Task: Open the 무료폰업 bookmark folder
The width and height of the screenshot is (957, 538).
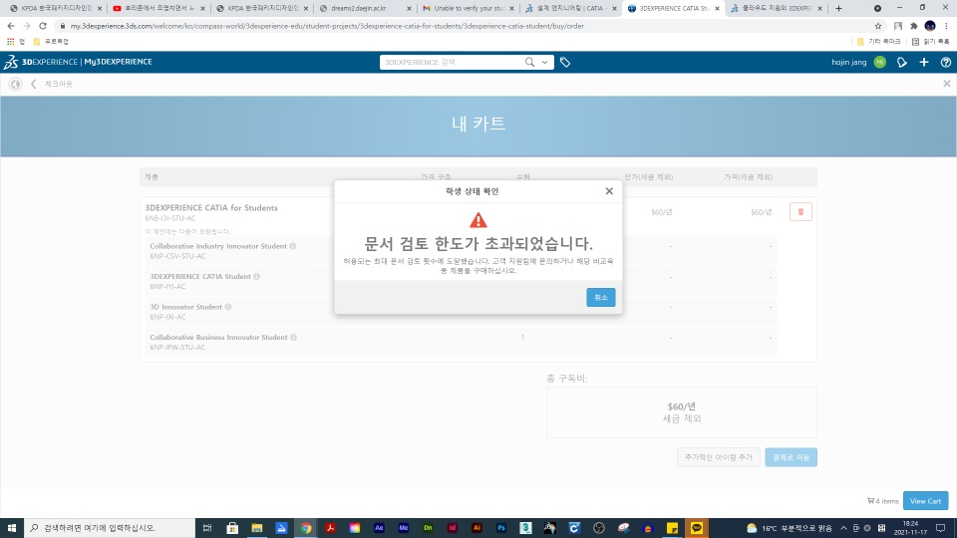Action: click(51, 42)
